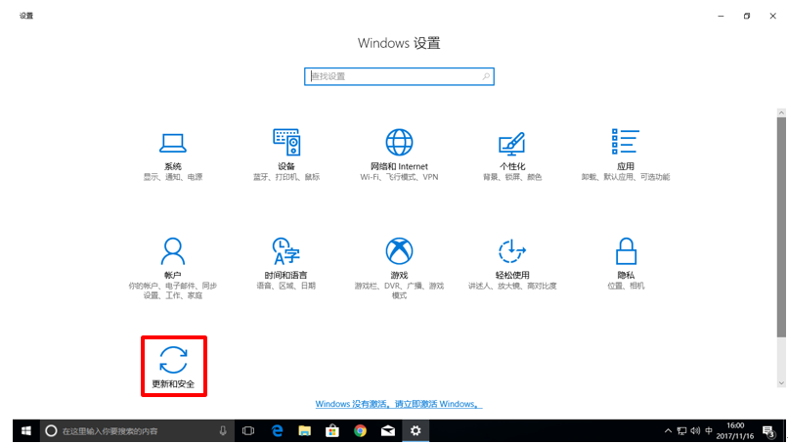This screenshot has height=444, width=788.
Task: Open the network tray icon
Action: 681,431
